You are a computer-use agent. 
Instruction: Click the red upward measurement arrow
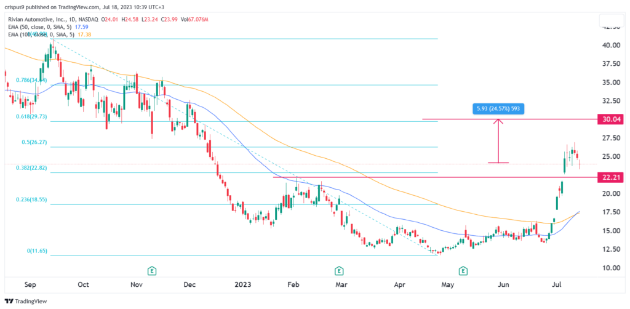coord(499,140)
